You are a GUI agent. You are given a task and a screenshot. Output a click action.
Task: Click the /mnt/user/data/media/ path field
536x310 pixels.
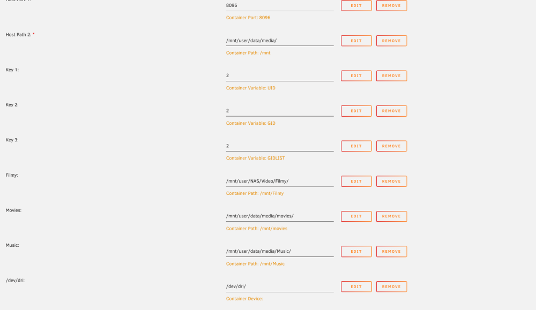tap(280, 41)
